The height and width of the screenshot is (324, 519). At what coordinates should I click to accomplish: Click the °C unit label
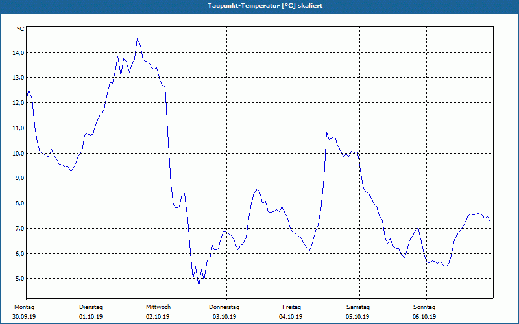(x=21, y=29)
